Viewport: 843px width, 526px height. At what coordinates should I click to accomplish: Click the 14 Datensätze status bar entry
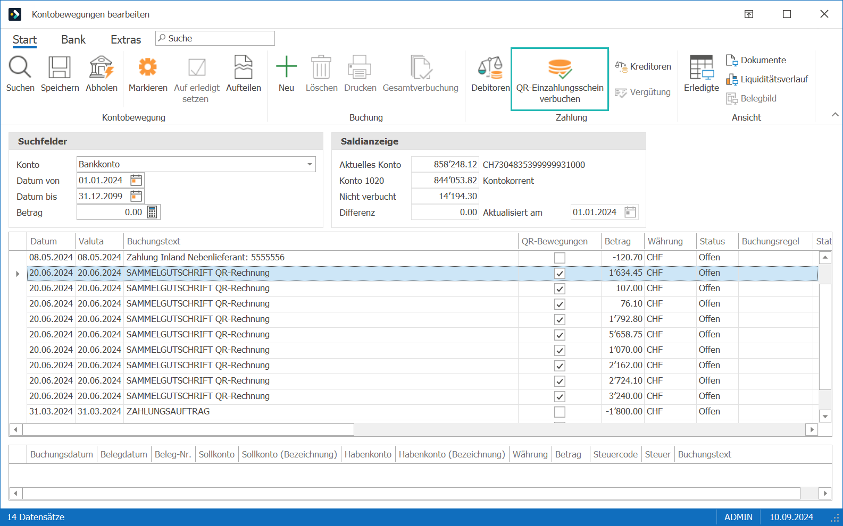click(36, 517)
